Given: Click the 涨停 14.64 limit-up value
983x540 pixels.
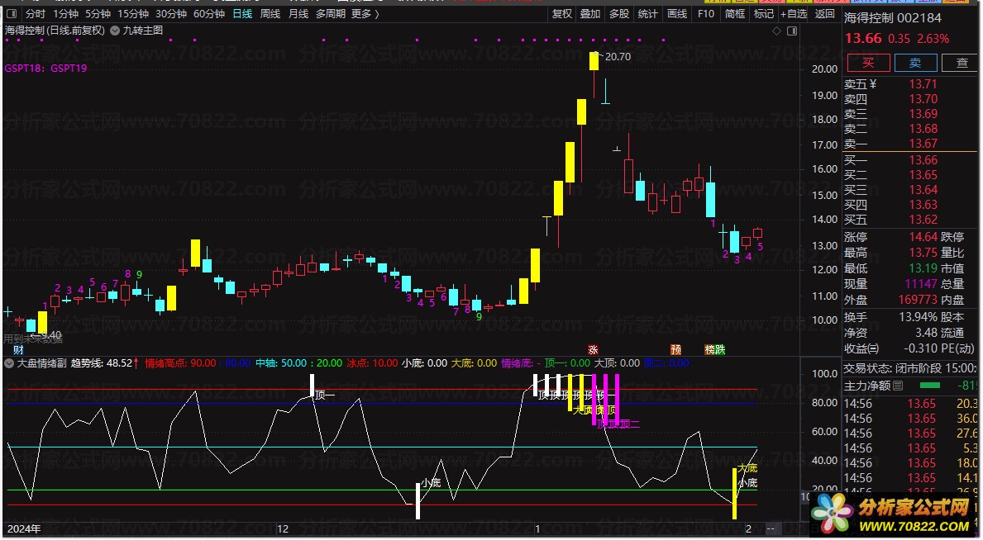Looking at the screenshot, I should (923, 237).
